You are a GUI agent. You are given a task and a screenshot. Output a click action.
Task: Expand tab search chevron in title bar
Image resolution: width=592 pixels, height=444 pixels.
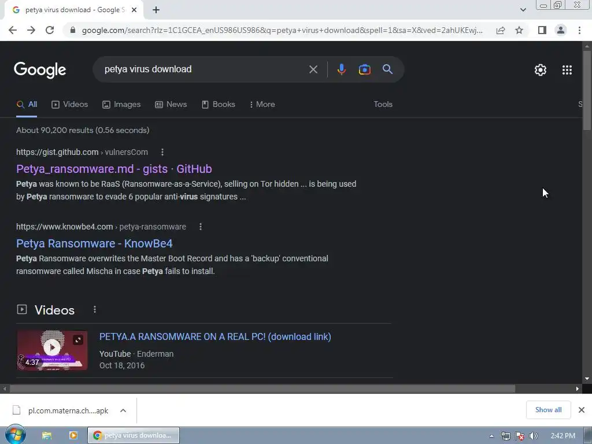tap(523, 10)
